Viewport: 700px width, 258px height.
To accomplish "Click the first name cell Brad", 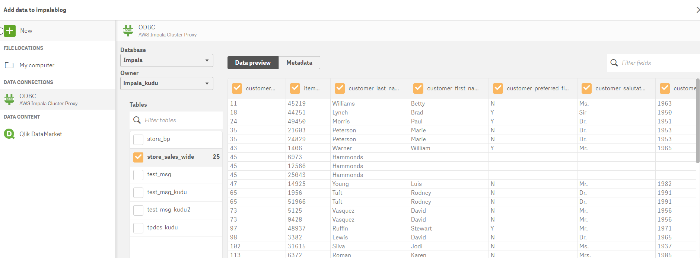I will (417, 113).
